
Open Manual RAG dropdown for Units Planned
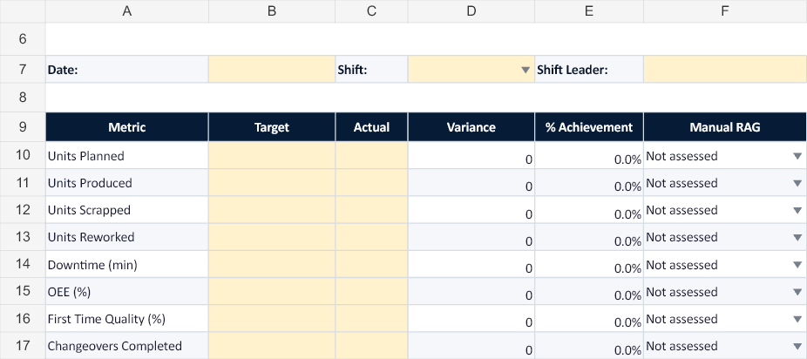[797, 156]
